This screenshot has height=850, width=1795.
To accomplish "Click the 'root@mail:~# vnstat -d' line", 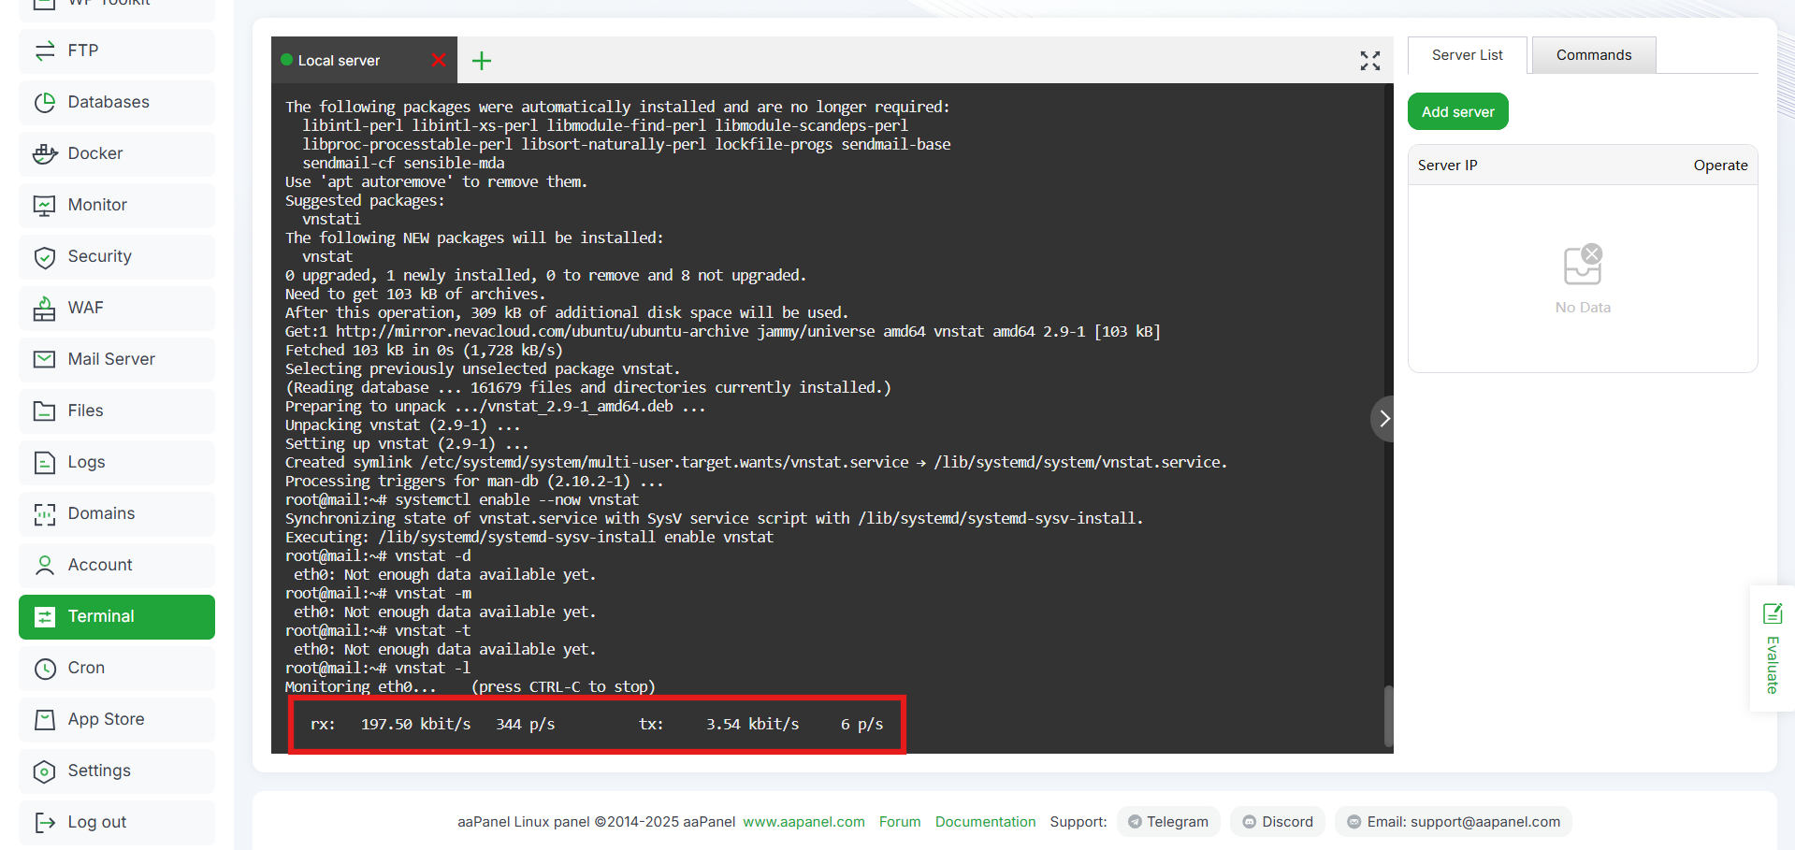I will click(x=378, y=555).
